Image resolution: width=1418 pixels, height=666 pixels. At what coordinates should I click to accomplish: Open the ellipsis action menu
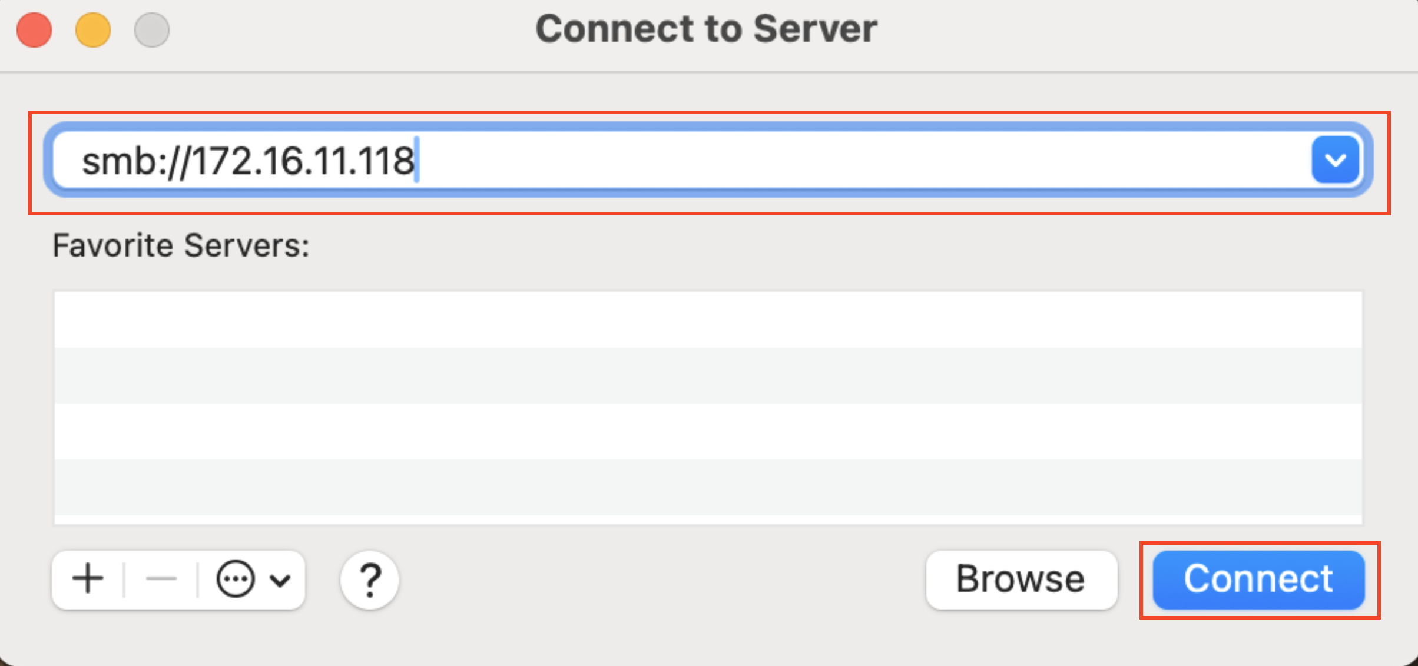point(236,580)
